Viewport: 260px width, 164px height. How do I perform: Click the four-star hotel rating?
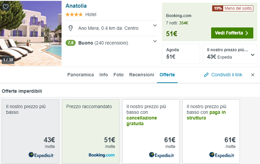[74, 15]
